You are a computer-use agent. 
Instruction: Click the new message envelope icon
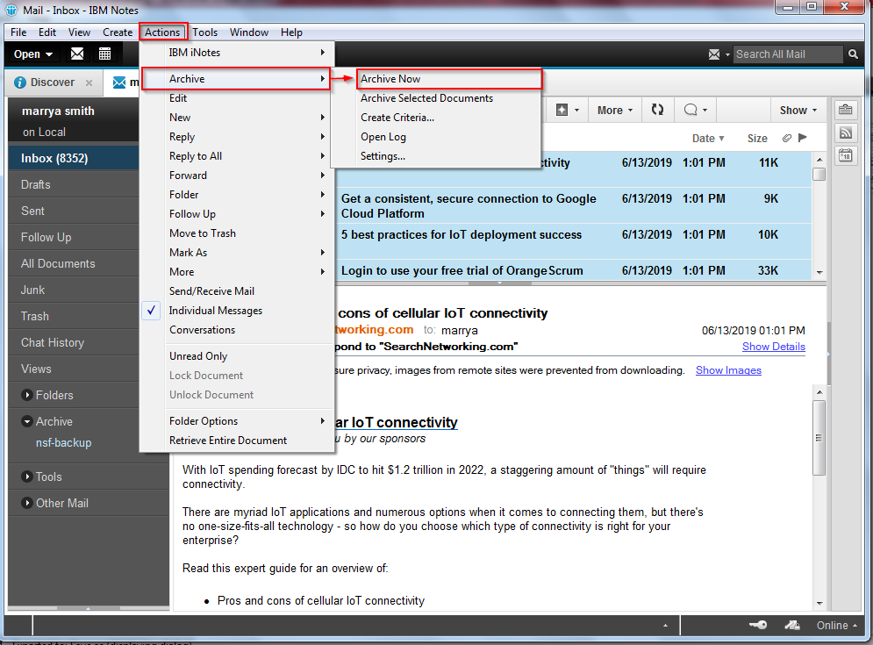pyautogui.click(x=77, y=54)
